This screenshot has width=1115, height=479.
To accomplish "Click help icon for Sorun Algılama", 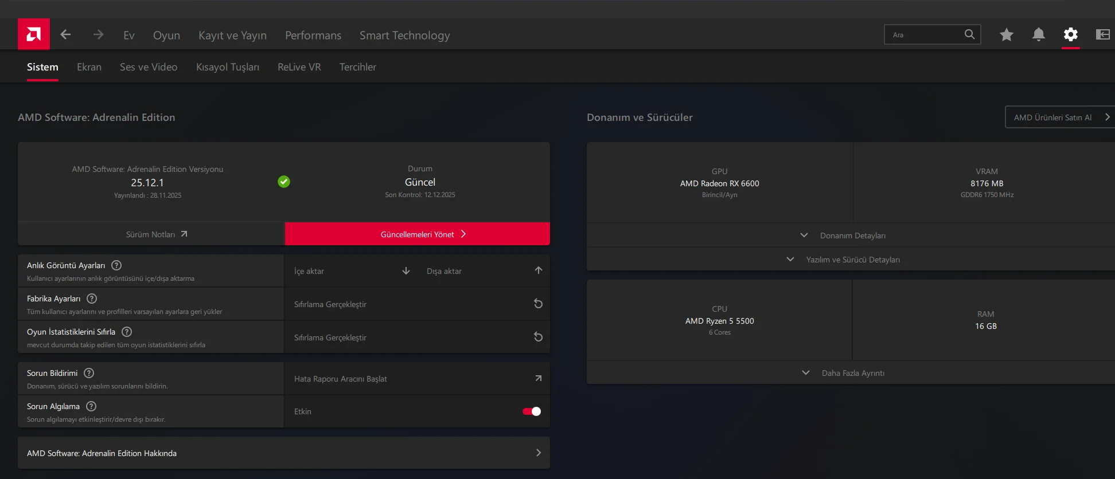I will tap(91, 406).
